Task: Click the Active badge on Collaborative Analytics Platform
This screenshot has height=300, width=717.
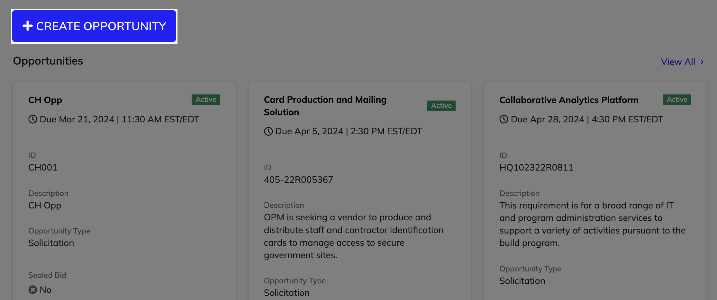Action: click(x=677, y=100)
